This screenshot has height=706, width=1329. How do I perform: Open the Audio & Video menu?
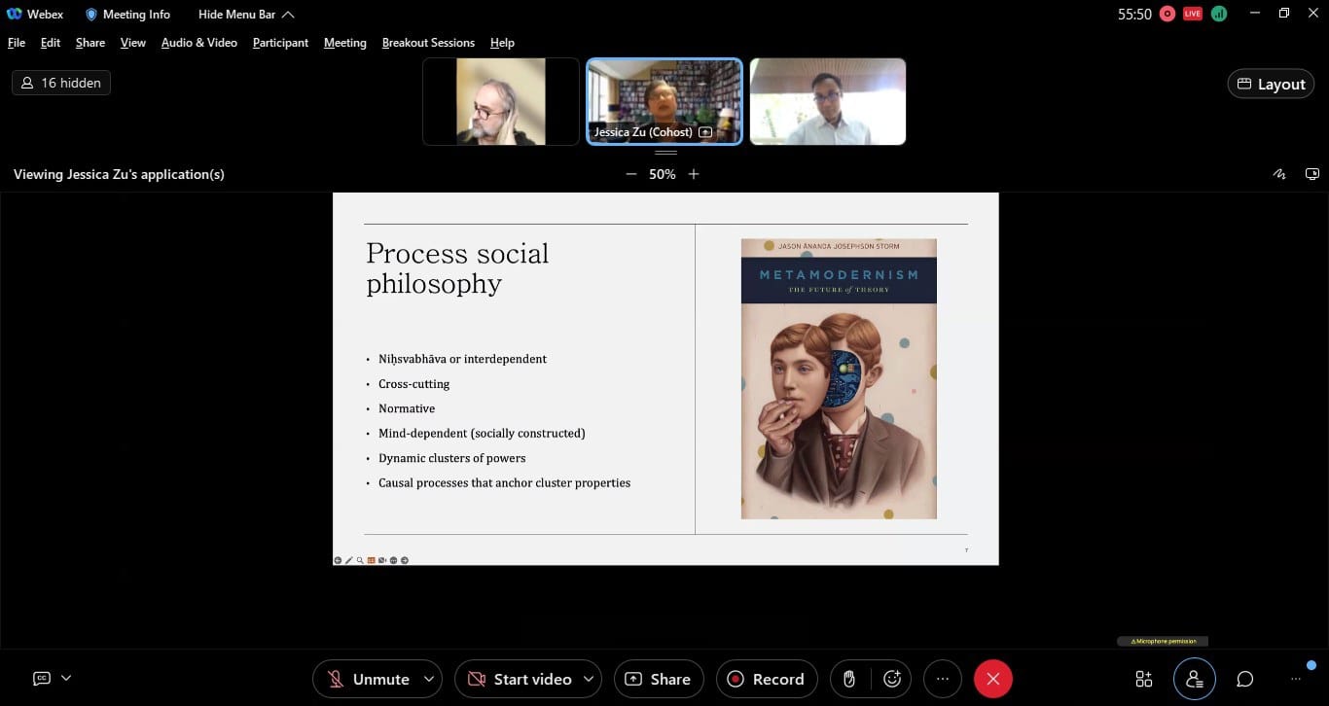coord(198,43)
